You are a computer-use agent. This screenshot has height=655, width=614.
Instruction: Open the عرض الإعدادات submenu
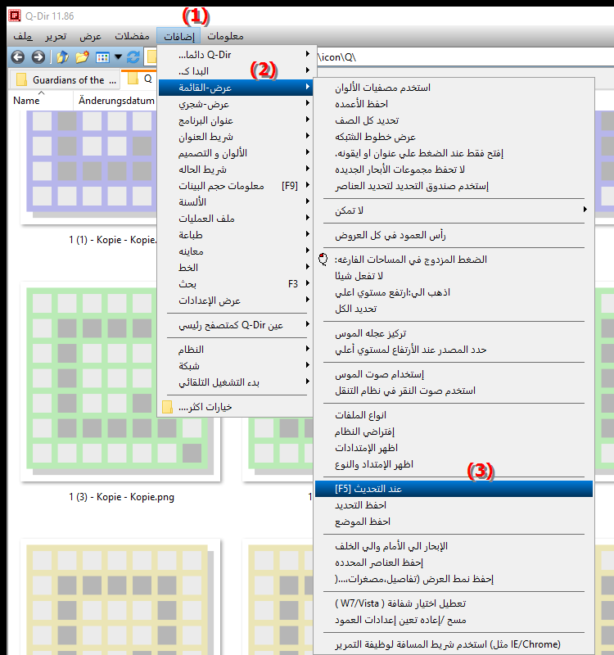(235, 300)
